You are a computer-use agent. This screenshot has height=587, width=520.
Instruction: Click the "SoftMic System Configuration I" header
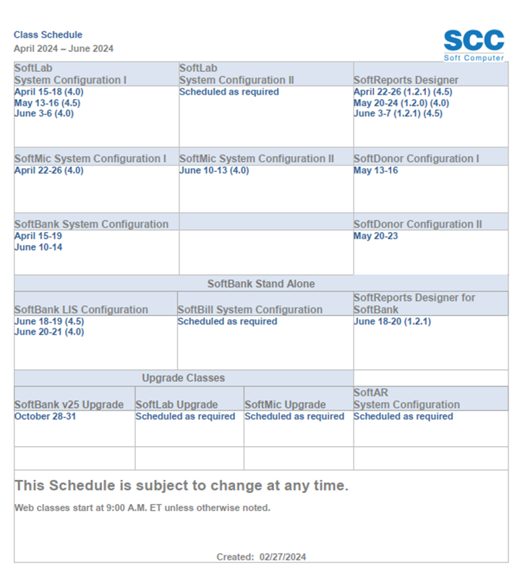90,159
